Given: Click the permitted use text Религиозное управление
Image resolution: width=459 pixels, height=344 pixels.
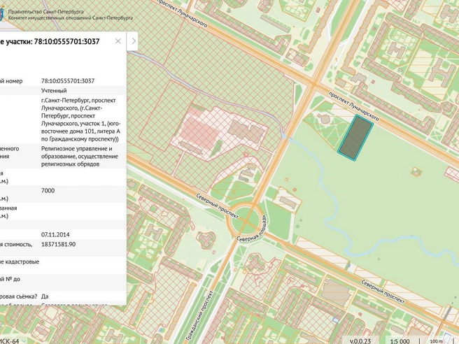Looking at the screenshot, I should click(80, 156).
